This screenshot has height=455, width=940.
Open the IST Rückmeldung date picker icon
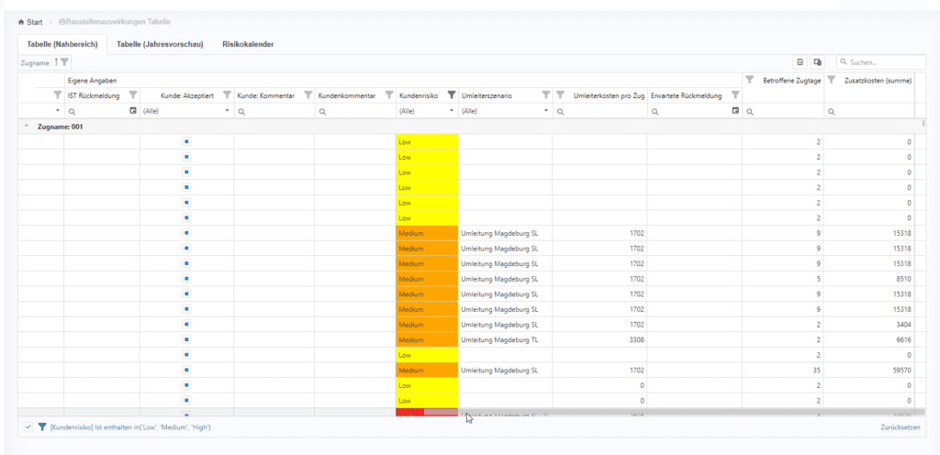(x=133, y=111)
